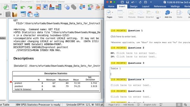Click the Insert text icon in SPSS toolbar
The width and height of the screenshot is (190, 107).
[37, 15]
